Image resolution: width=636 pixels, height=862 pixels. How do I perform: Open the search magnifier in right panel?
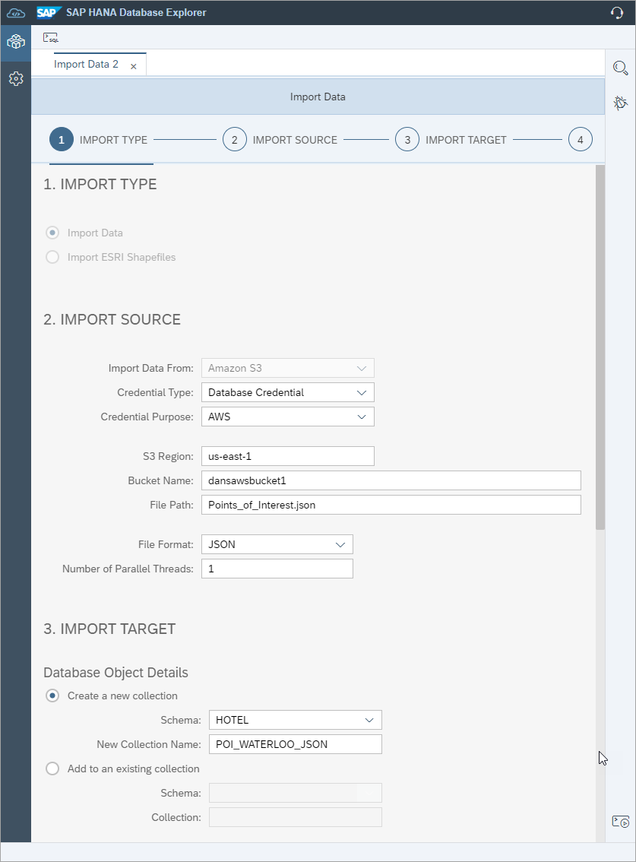[621, 68]
